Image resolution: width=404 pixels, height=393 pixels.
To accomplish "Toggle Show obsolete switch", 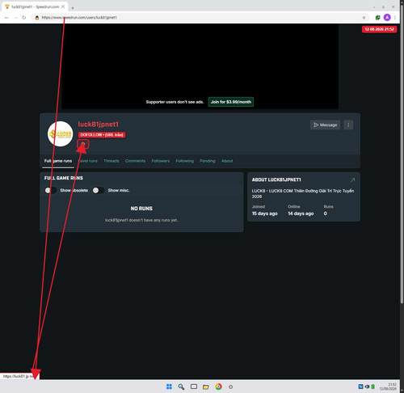I will pyautogui.click(x=51, y=190).
